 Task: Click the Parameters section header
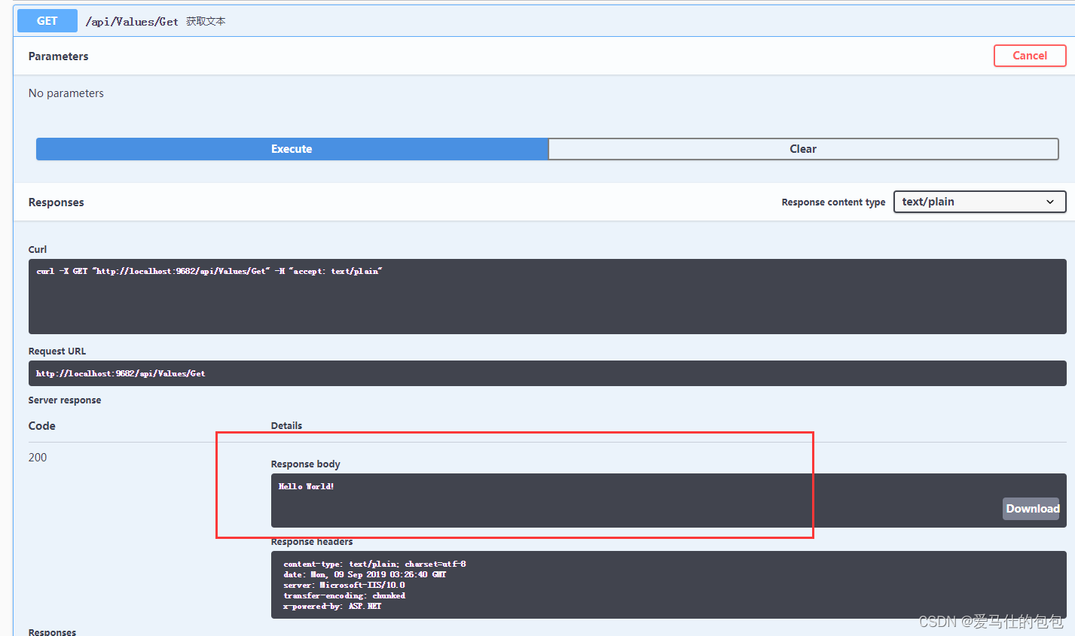[x=58, y=56]
